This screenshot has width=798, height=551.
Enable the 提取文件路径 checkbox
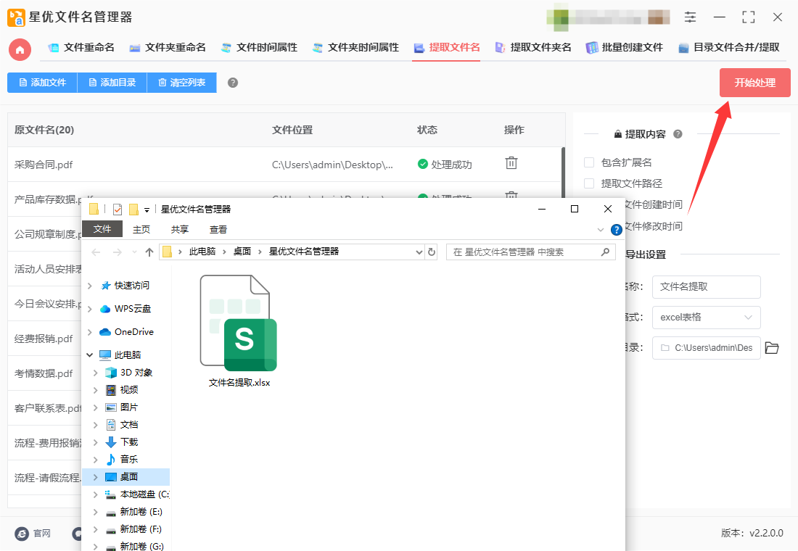pyautogui.click(x=589, y=183)
